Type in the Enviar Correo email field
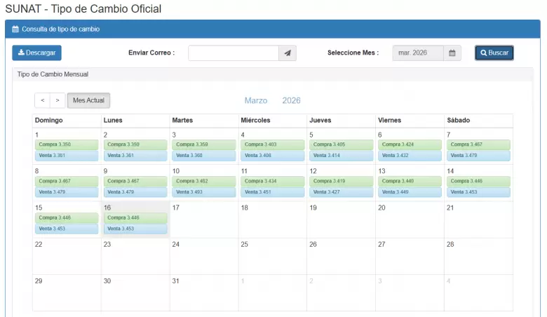The height and width of the screenshot is (317, 547). pos(234,53)
